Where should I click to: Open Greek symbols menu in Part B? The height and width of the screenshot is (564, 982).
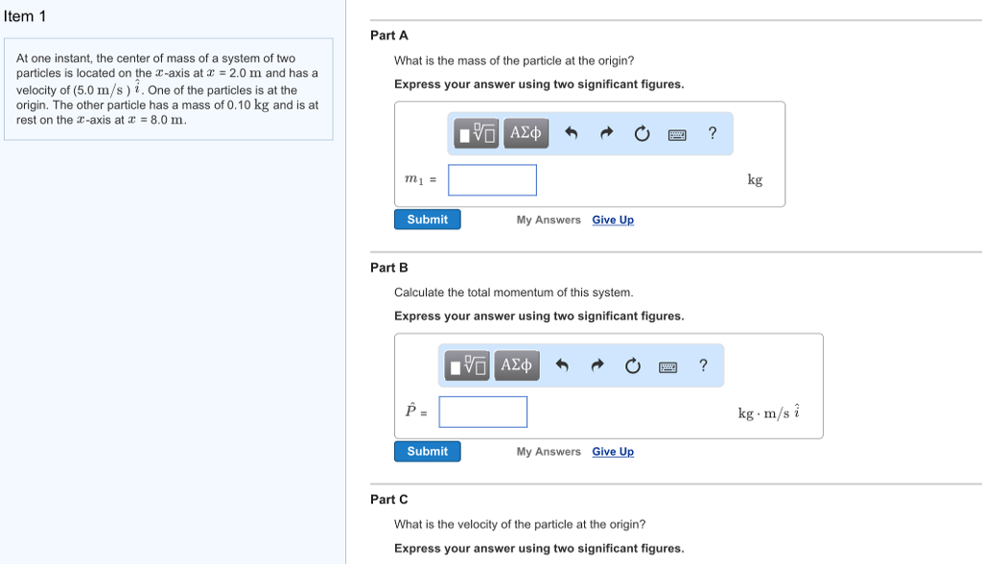point(516,365)
